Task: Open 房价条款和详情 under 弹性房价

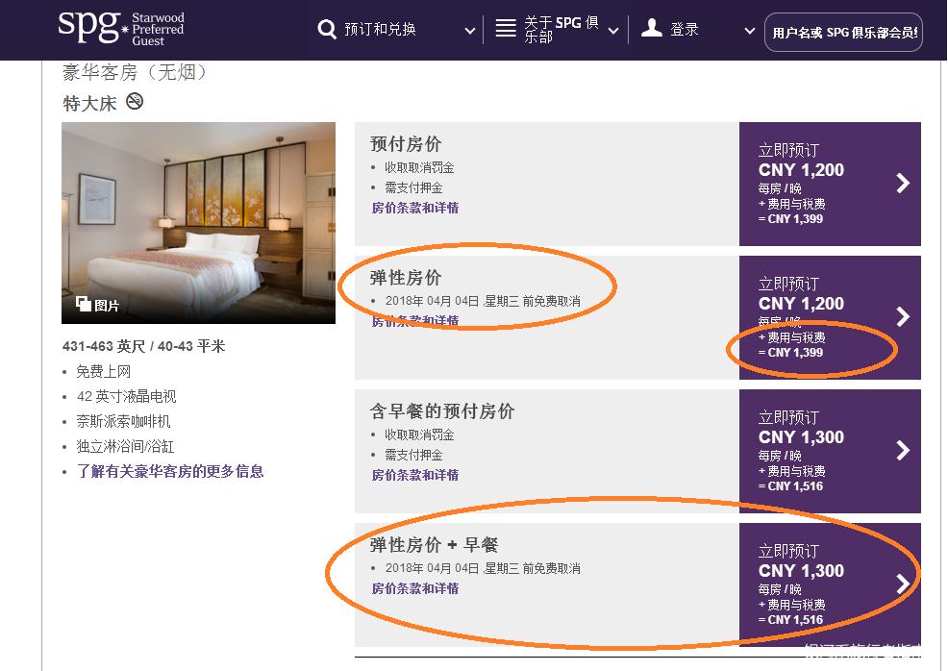Action: pos(414,320)
